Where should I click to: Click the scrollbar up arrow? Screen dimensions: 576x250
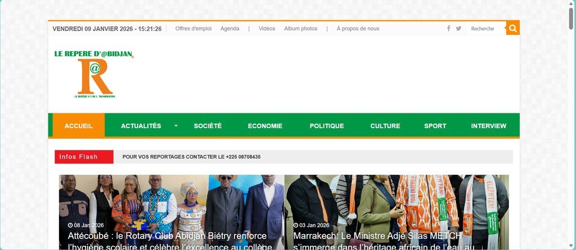(x=571, y=3)
